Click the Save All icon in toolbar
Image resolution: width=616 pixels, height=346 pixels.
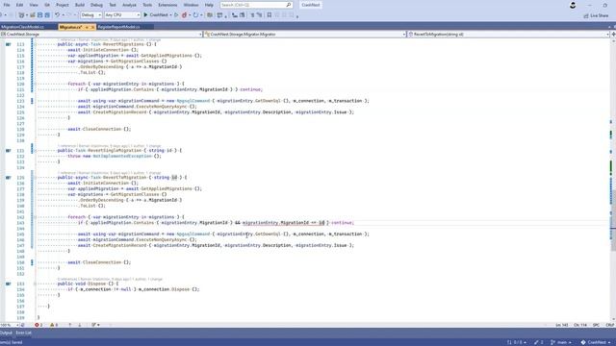pos(47,15)
